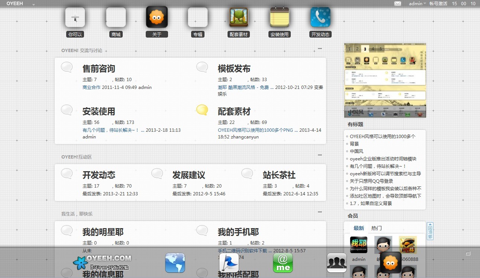Open the 商城 launcher icon
The image size is (480, 278).
(x=116, y=17)
